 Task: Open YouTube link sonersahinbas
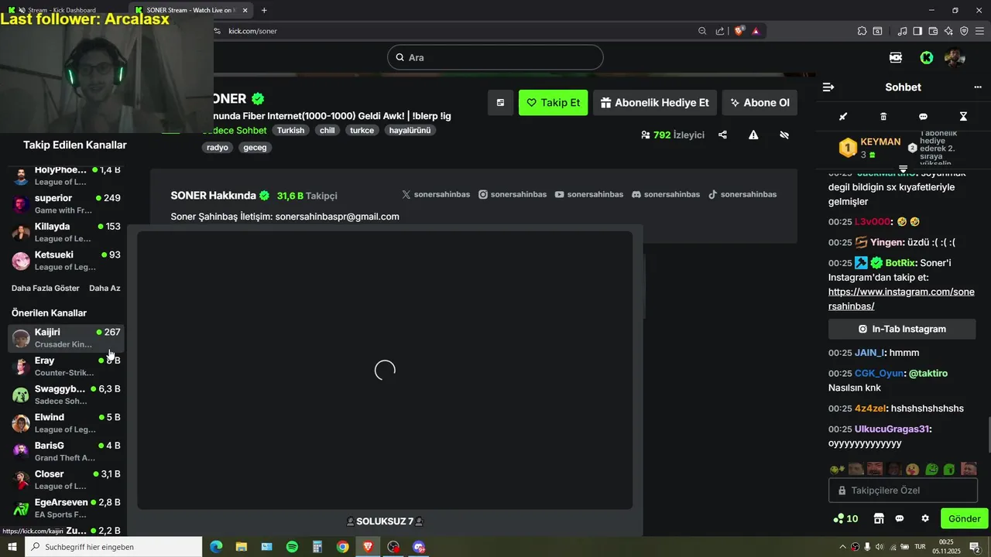pyautogui.click(x=588, y=194)
